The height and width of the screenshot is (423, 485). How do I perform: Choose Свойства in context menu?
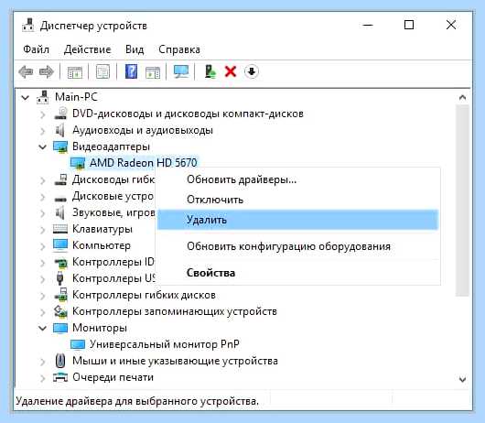click(297, 273)
